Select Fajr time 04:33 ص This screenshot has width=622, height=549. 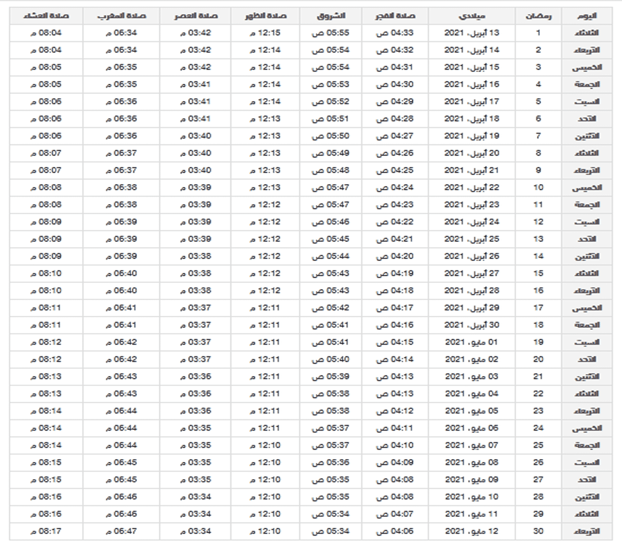click(x=395, y=33)
